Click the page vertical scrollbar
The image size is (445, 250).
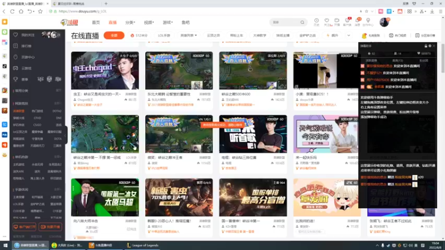pyautogui.click(x=443, y=59)
